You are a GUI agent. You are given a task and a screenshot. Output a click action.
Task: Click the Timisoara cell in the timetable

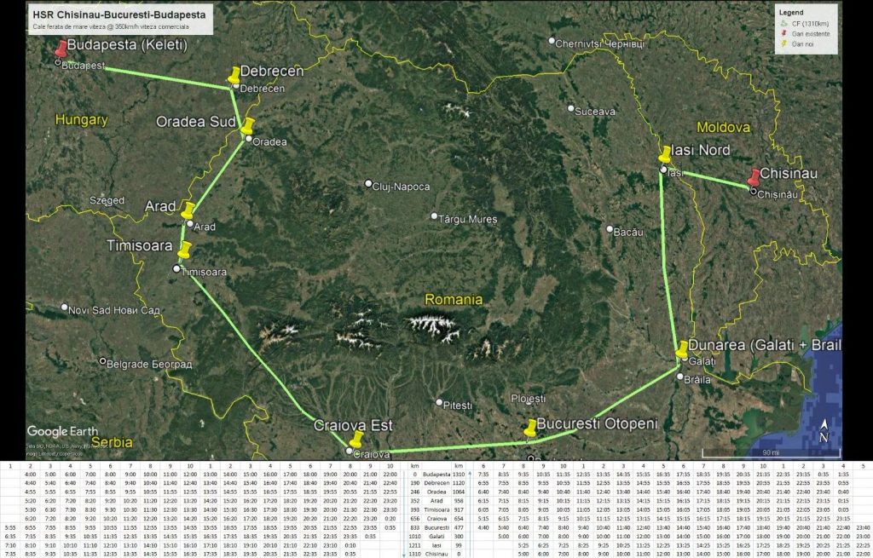(x=436, y=509)
